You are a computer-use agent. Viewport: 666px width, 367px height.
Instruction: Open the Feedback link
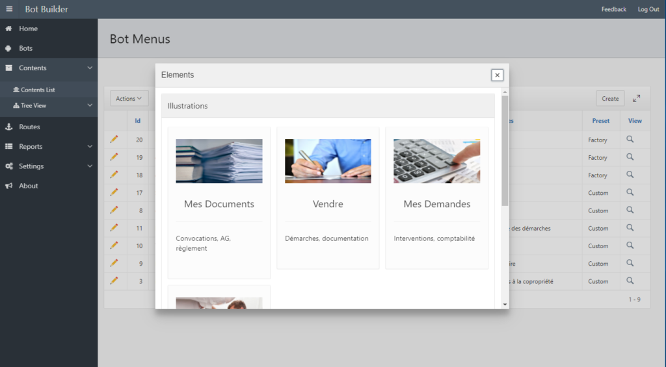click(x=613, y=9)
